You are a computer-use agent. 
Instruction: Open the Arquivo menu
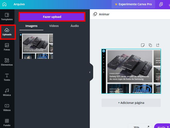pyautogui.click(x=19, y=4)
